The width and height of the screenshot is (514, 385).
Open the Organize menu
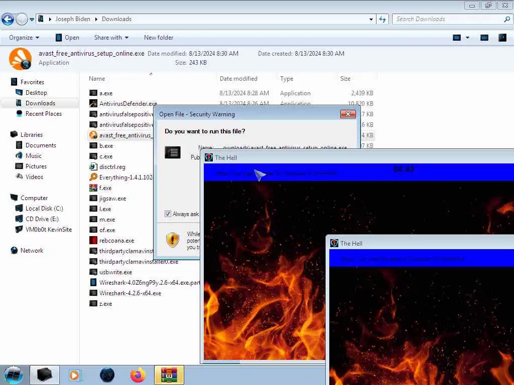24,38
